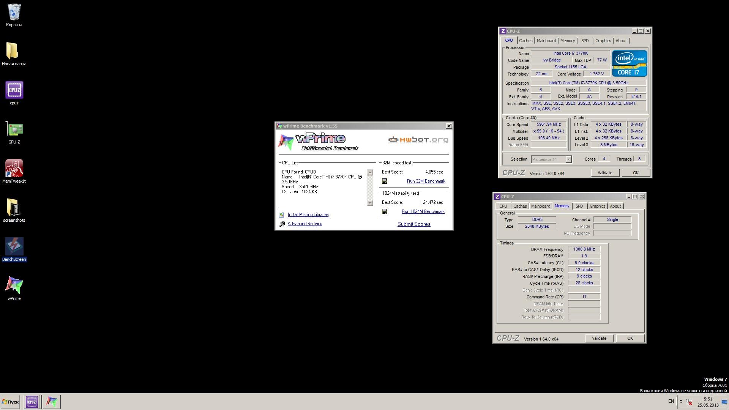Open the Recycle Bin (Корзина) desktop icon
The height and width of the screenshot is (410, 729).
(14, 15)
